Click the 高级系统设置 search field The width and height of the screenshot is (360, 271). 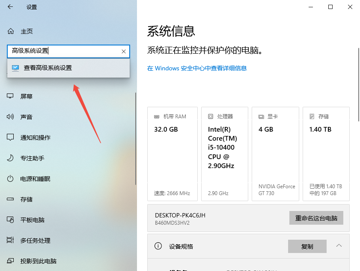tap(68, 51)
